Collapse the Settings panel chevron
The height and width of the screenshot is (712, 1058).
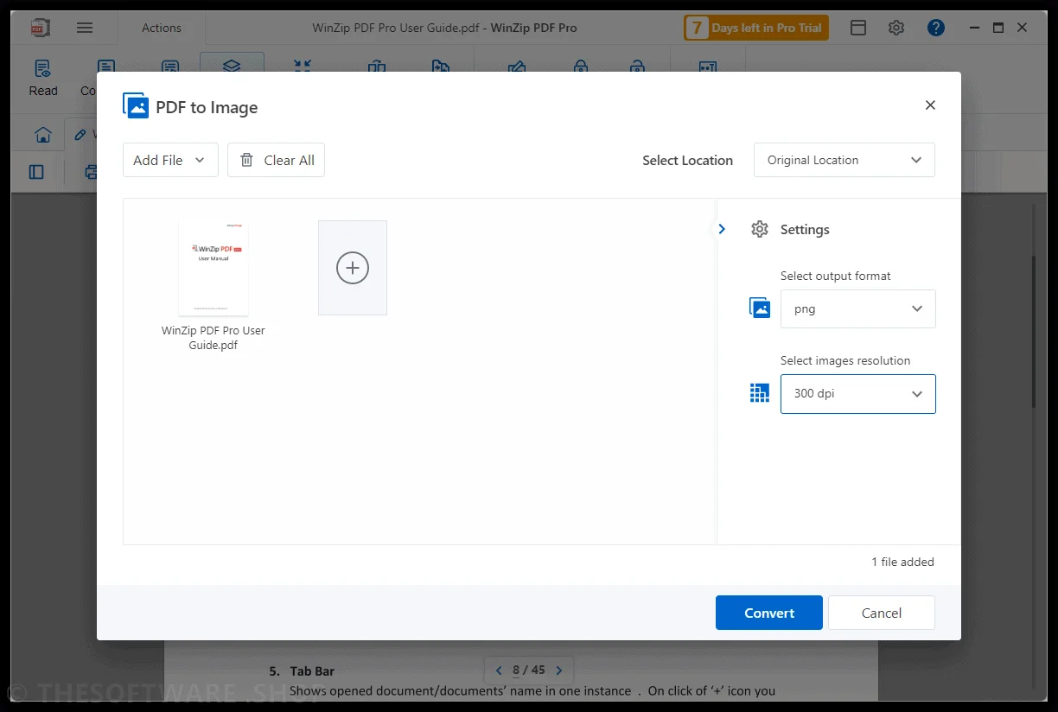[x=722, y=229]
